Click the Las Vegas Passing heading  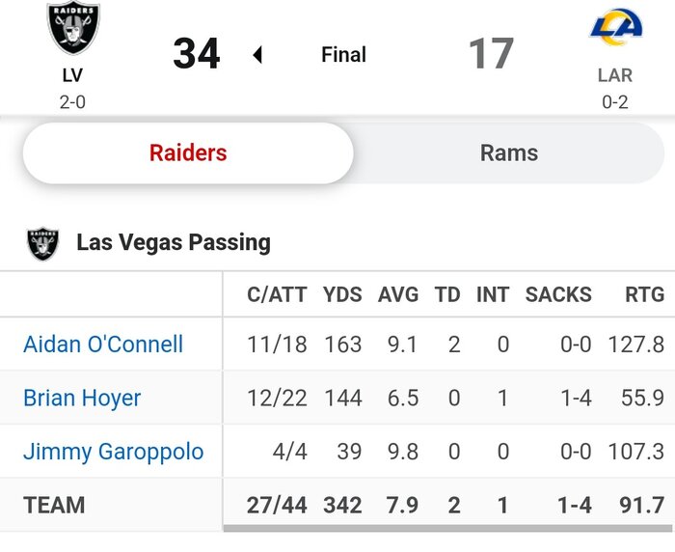(174, 243)
